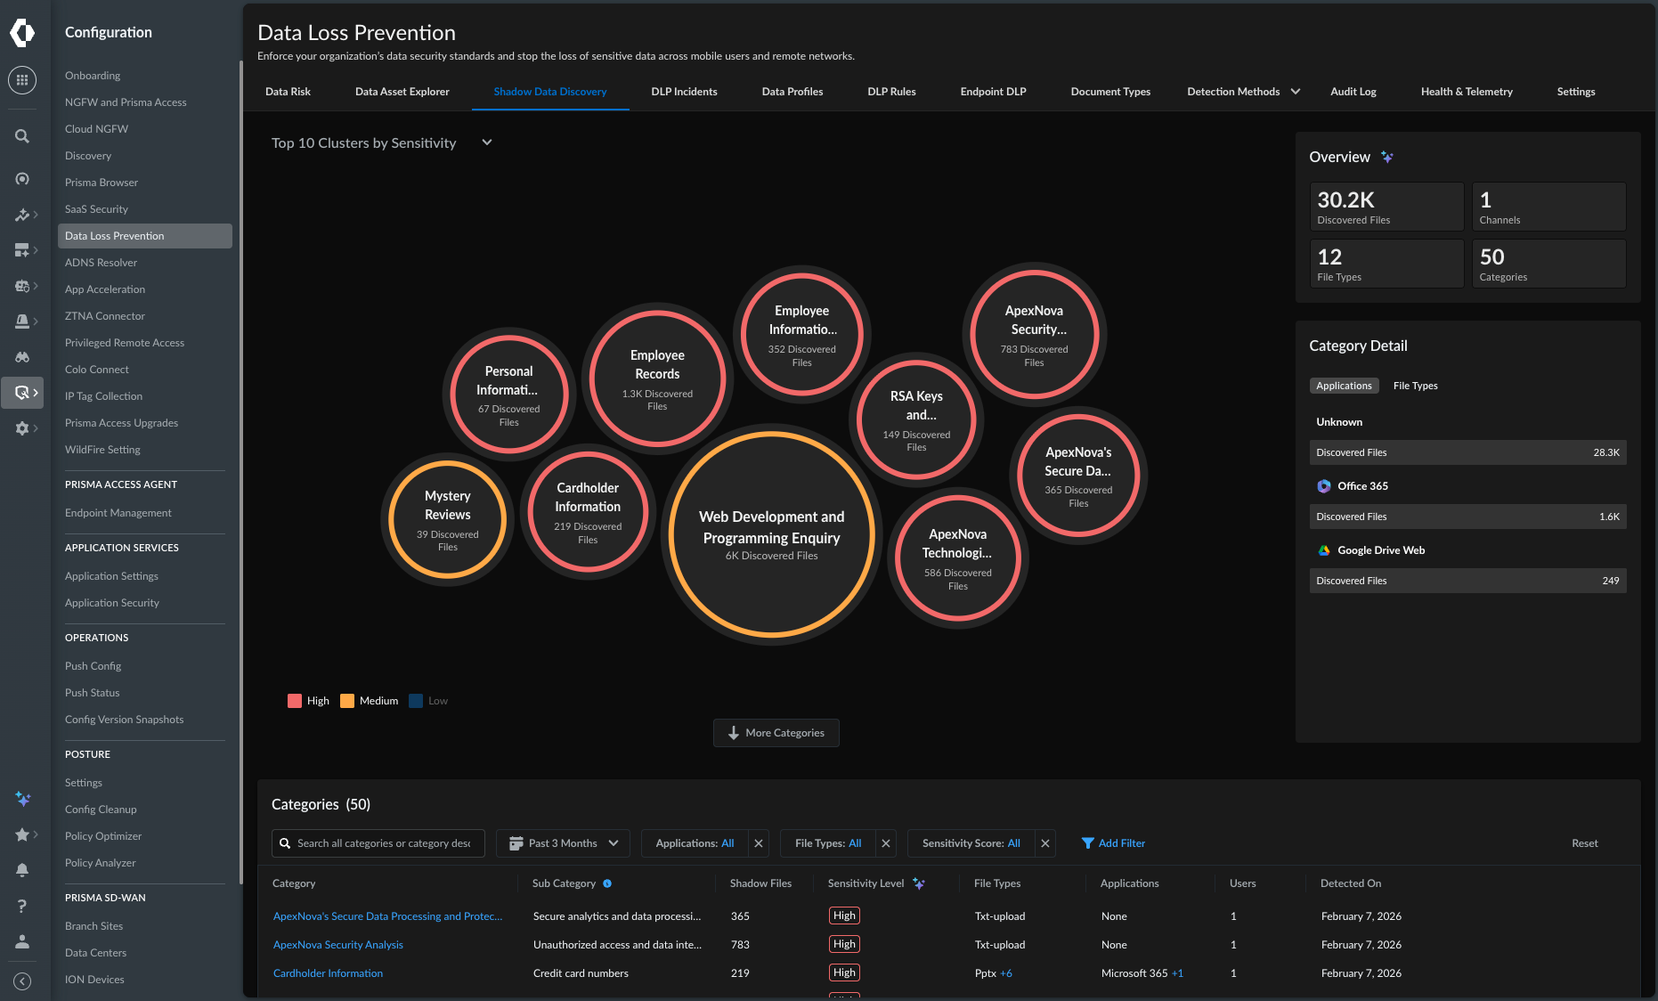Open the Sensitivity Score: All filter dropdown
1658x1001 pixels.
[x=971, y=843]
